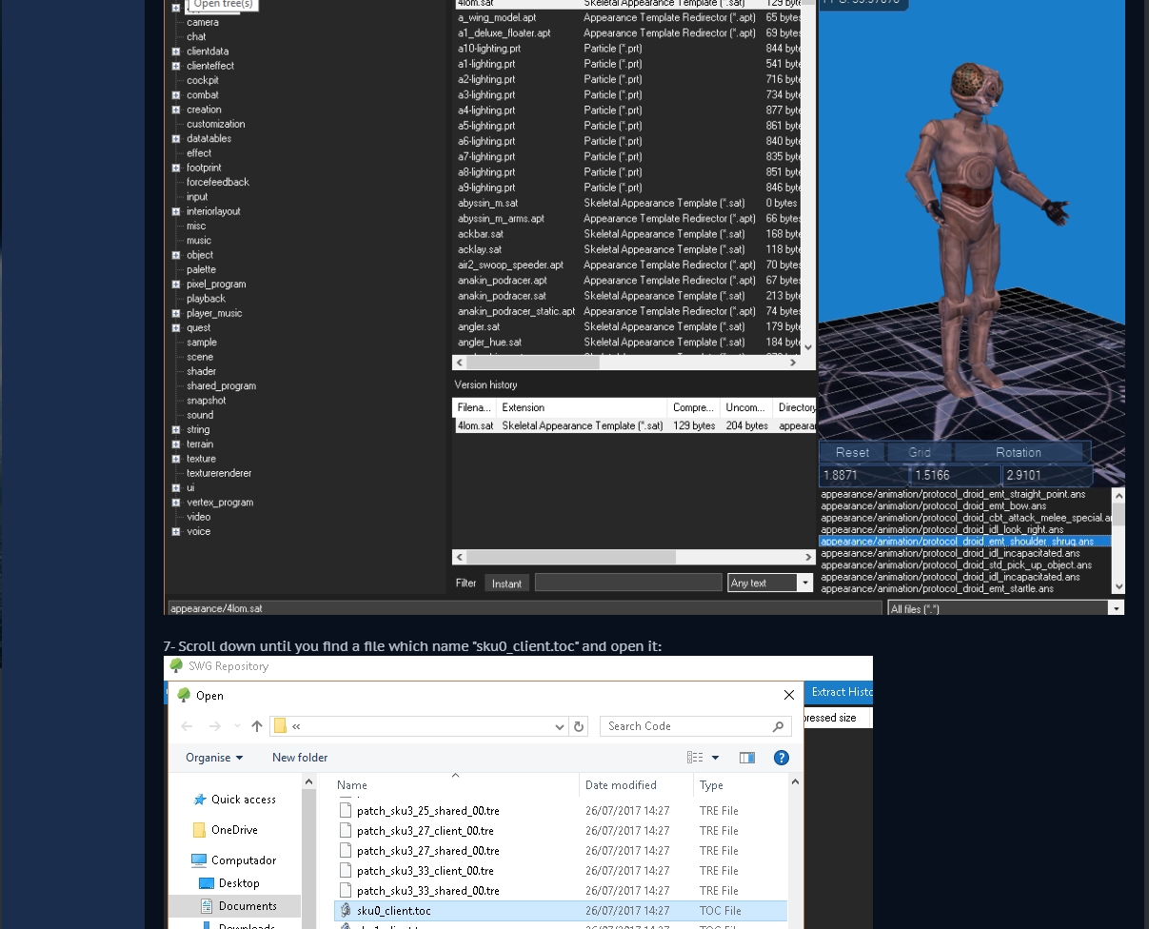Open the All files (*.*) dropdown
This screenshot has height=929, width=1149.
pos(1116,608)
